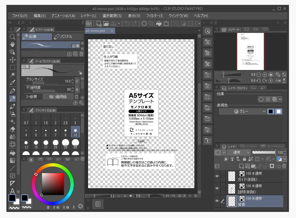Screen dimensions: 296x218
Task: Choose brush size 10 preset
Action: point(75,132)
